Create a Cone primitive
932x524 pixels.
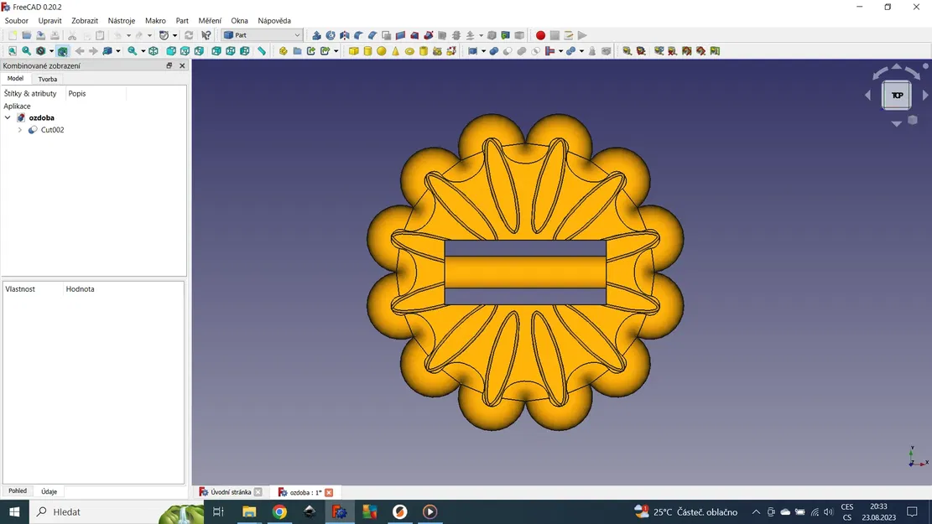click(x=395, y=50)
